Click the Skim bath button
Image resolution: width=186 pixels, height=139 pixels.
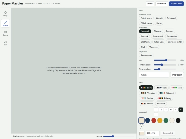pos(162,4)
